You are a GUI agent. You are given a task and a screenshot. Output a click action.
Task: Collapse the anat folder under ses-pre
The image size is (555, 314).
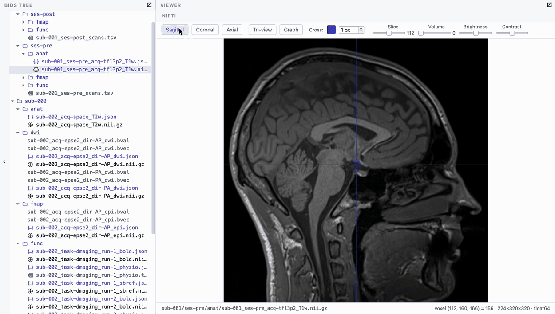[x=24, y=54]
